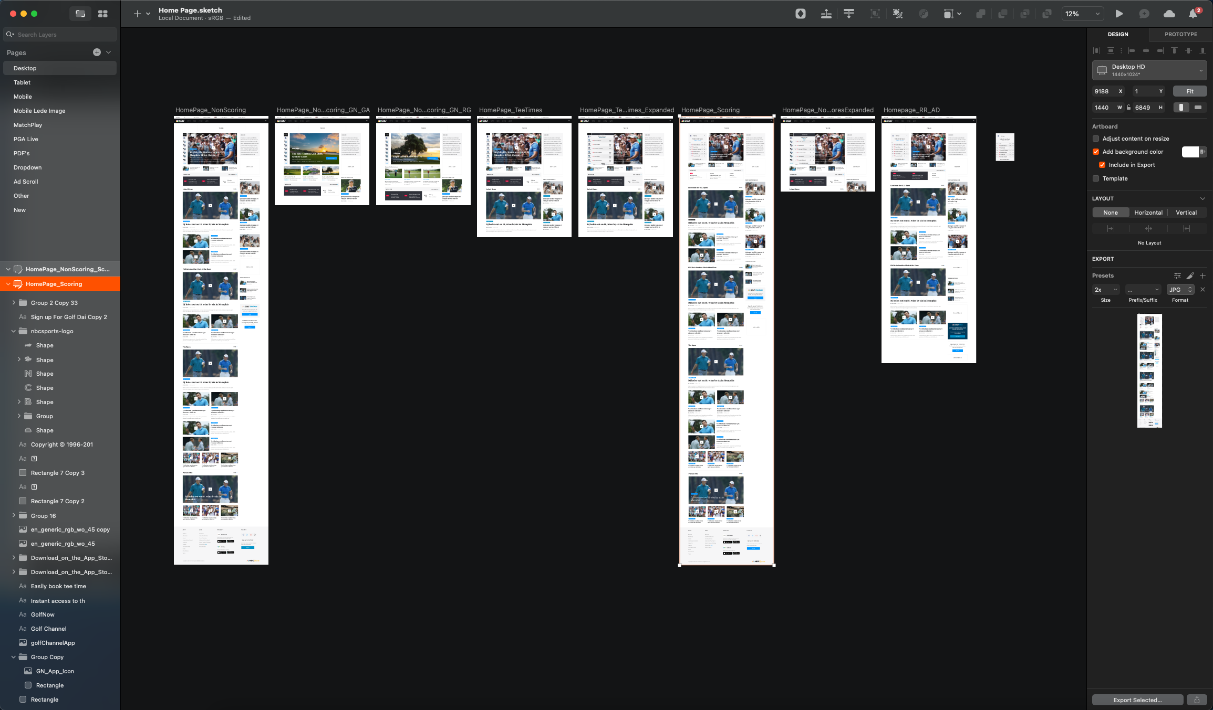Viewport: 1213px width, 710px height.
Task: Open the zoom level dropdown showing 12%
Action: [1082, 14]
